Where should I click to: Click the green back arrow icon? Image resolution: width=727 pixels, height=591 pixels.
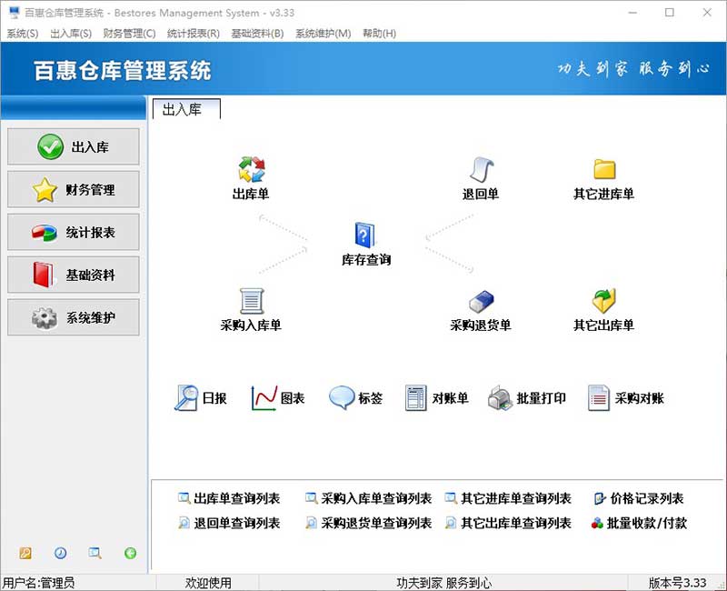(x=130, y=553)
